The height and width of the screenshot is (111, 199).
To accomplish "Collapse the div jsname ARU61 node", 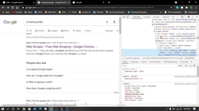I will [156, 34].
